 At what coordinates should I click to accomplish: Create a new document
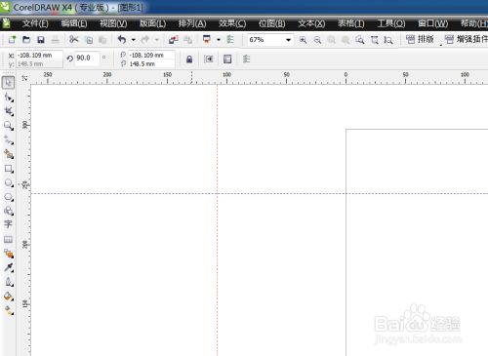[12, 40]
